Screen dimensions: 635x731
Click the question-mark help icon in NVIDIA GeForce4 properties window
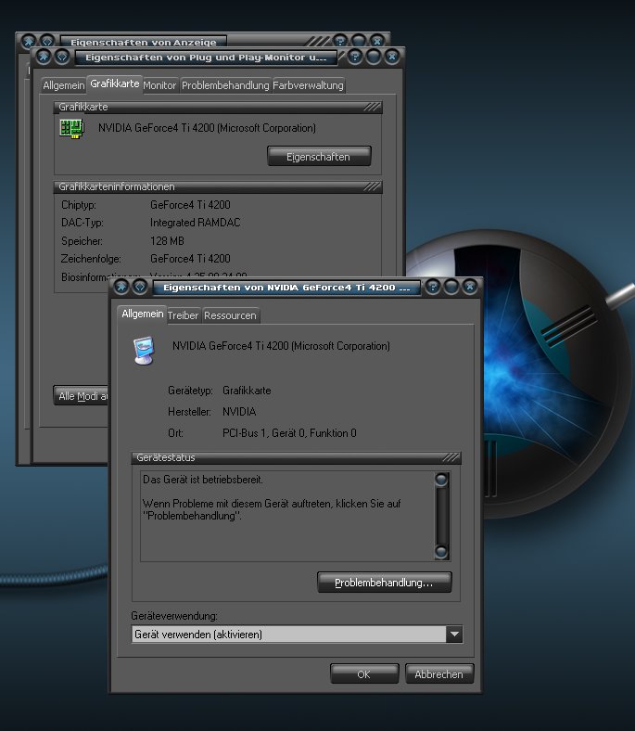pos(433,287)
